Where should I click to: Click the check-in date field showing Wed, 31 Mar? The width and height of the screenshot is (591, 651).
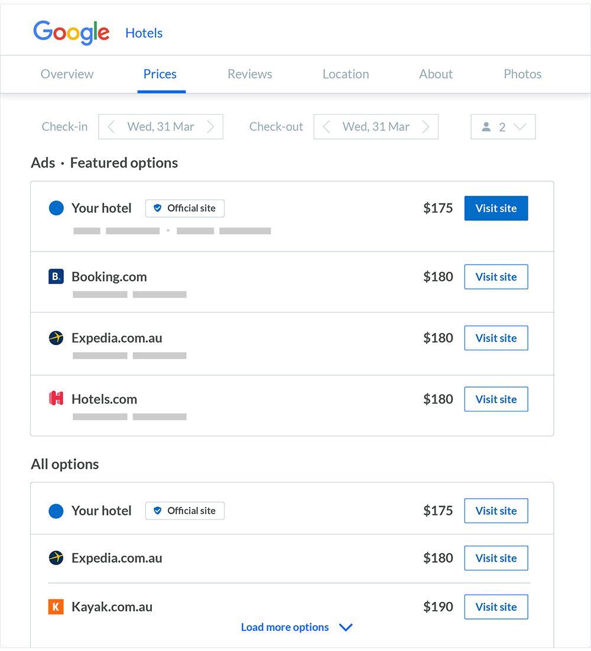tap(160, 127)
